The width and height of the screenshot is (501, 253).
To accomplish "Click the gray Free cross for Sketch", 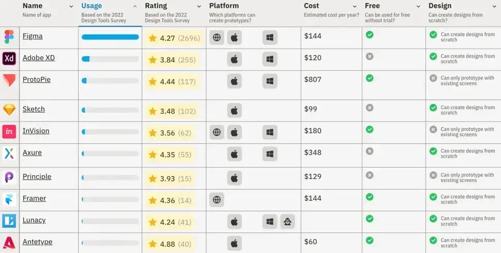I will pos(370,108).
